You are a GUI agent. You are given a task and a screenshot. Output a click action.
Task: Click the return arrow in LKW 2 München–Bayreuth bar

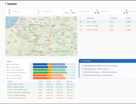click(58, 78)
